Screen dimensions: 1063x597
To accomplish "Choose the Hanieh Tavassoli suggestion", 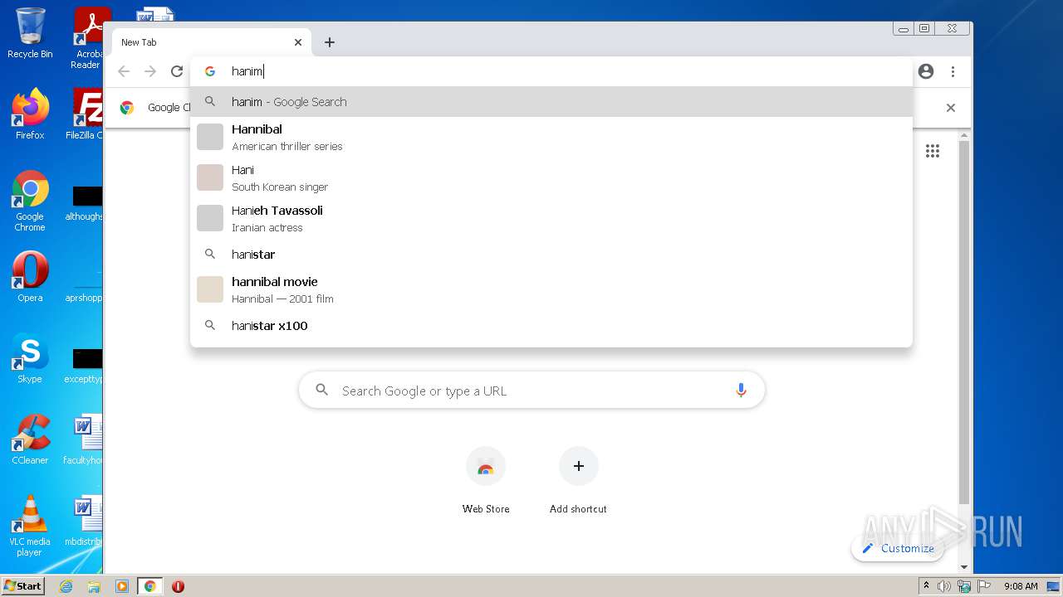I will tap(551, 218).
